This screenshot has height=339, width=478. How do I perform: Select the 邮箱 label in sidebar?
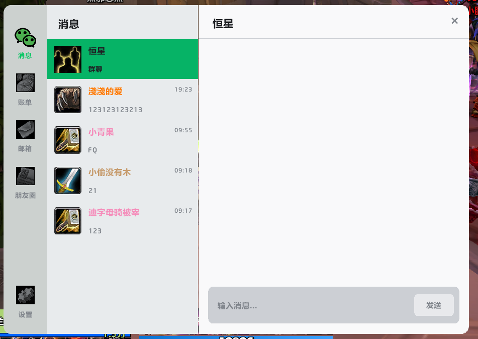pos(25,148)
